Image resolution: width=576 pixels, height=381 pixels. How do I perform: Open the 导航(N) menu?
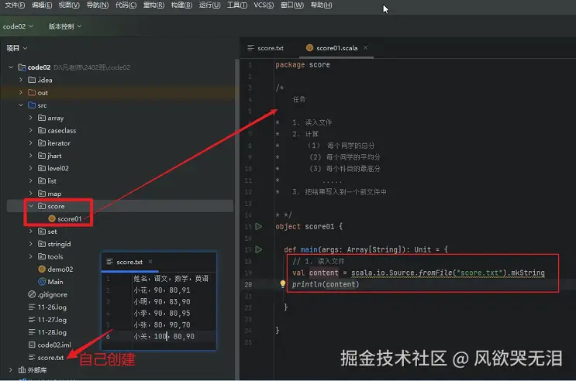(98, 5)
